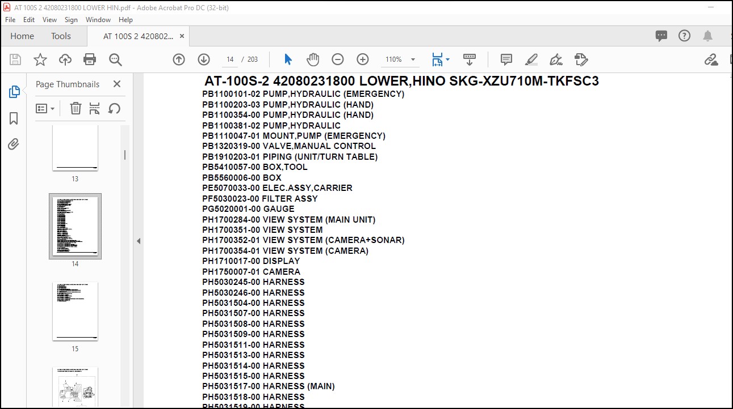Delete selected page trash icon
The width and height of the screenshot is (733, 409).
(x=76, y=108)
